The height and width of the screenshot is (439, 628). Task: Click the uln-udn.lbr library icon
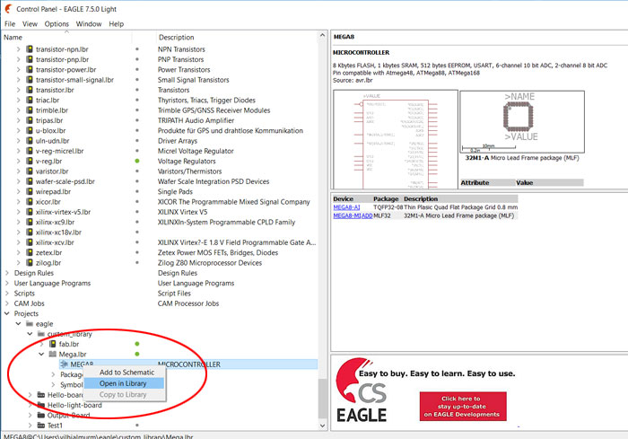coord(30,141)
